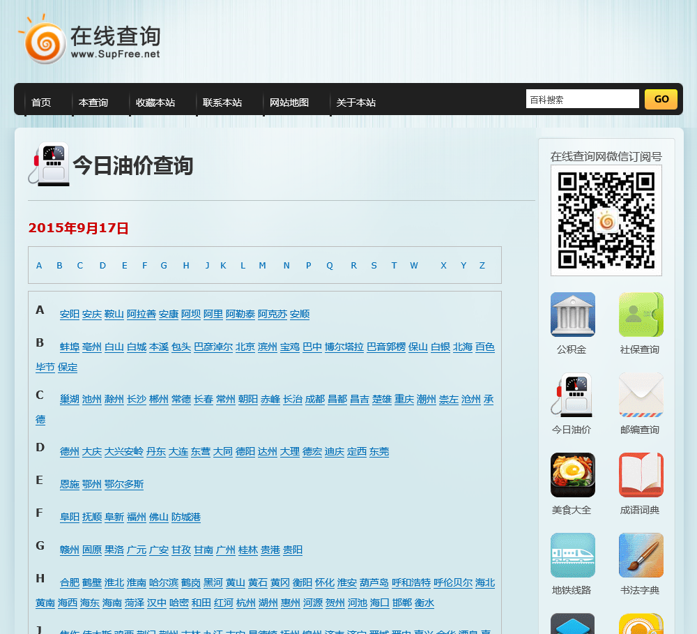The image size is (697, 634).
Task: Open 关于本站 navigation item
Action: pos(356,103)
